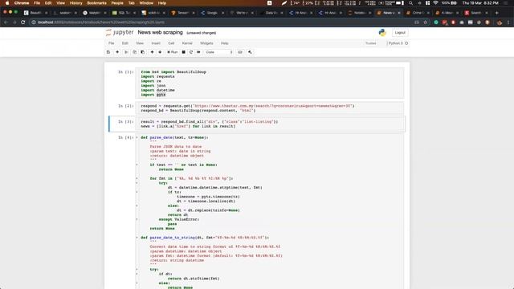This screenshot has height=289, width=514.
Task: Open Spotlight search in the macOS menu bar
Action: tap(410, 3)
